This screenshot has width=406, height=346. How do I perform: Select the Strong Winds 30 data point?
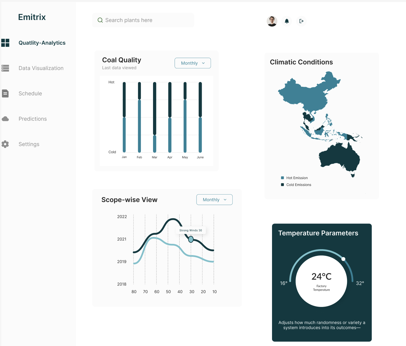tap(191, 240)
